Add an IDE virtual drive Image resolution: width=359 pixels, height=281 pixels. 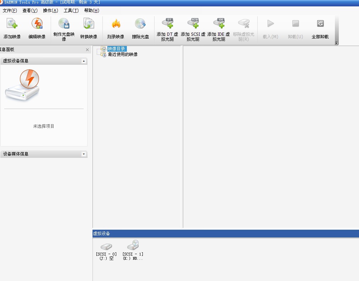coord(219,29)
